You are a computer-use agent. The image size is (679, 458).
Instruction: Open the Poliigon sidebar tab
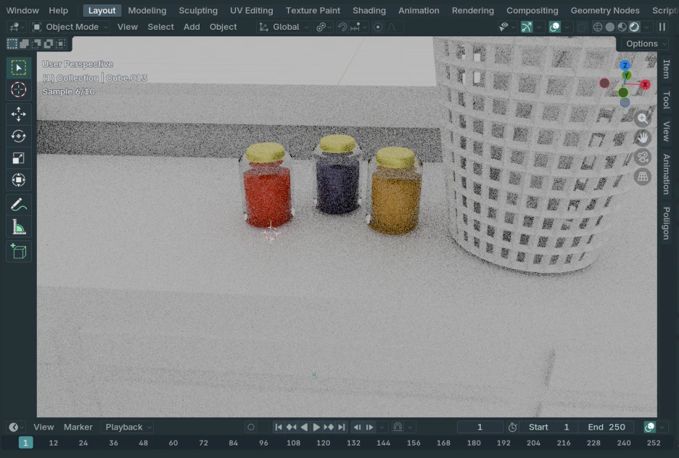pos(667,223)
